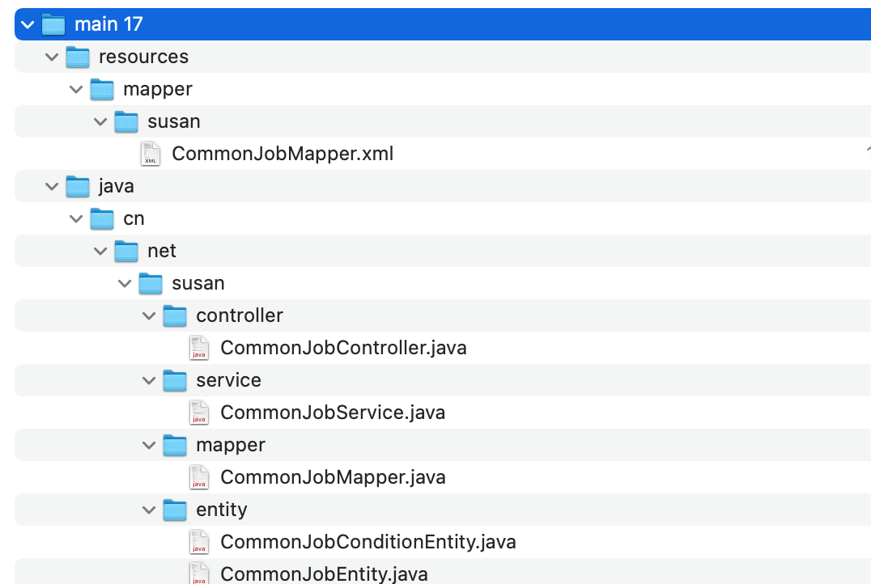871x584 pixels.
Task: Collapse the resources folder chevron
Action: tap(53, 57)
